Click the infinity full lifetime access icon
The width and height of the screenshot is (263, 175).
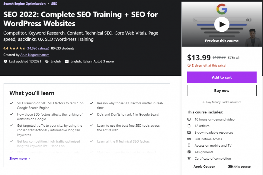189,139
